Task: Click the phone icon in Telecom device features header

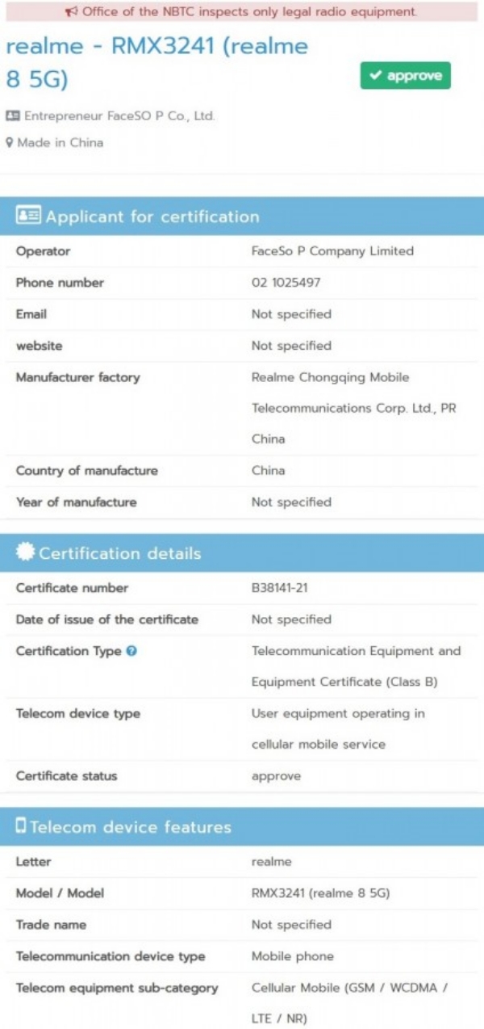Action: (x=21, y=826)
